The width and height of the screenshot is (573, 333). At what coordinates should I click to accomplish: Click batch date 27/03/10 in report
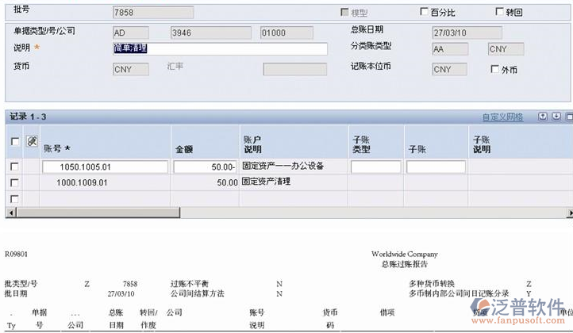pos(121,293)
